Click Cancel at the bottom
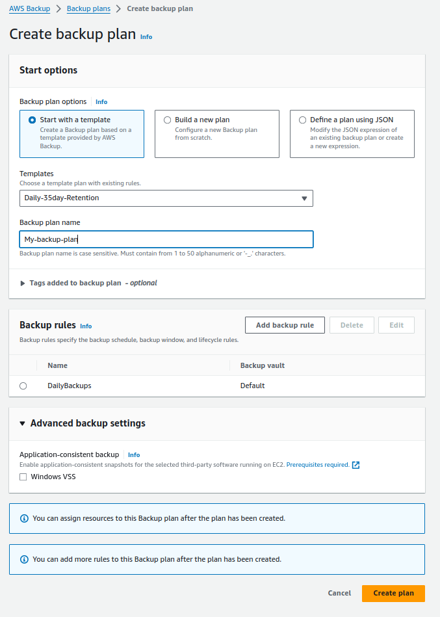This screenshot has width=440, height=617. (339, 594)
